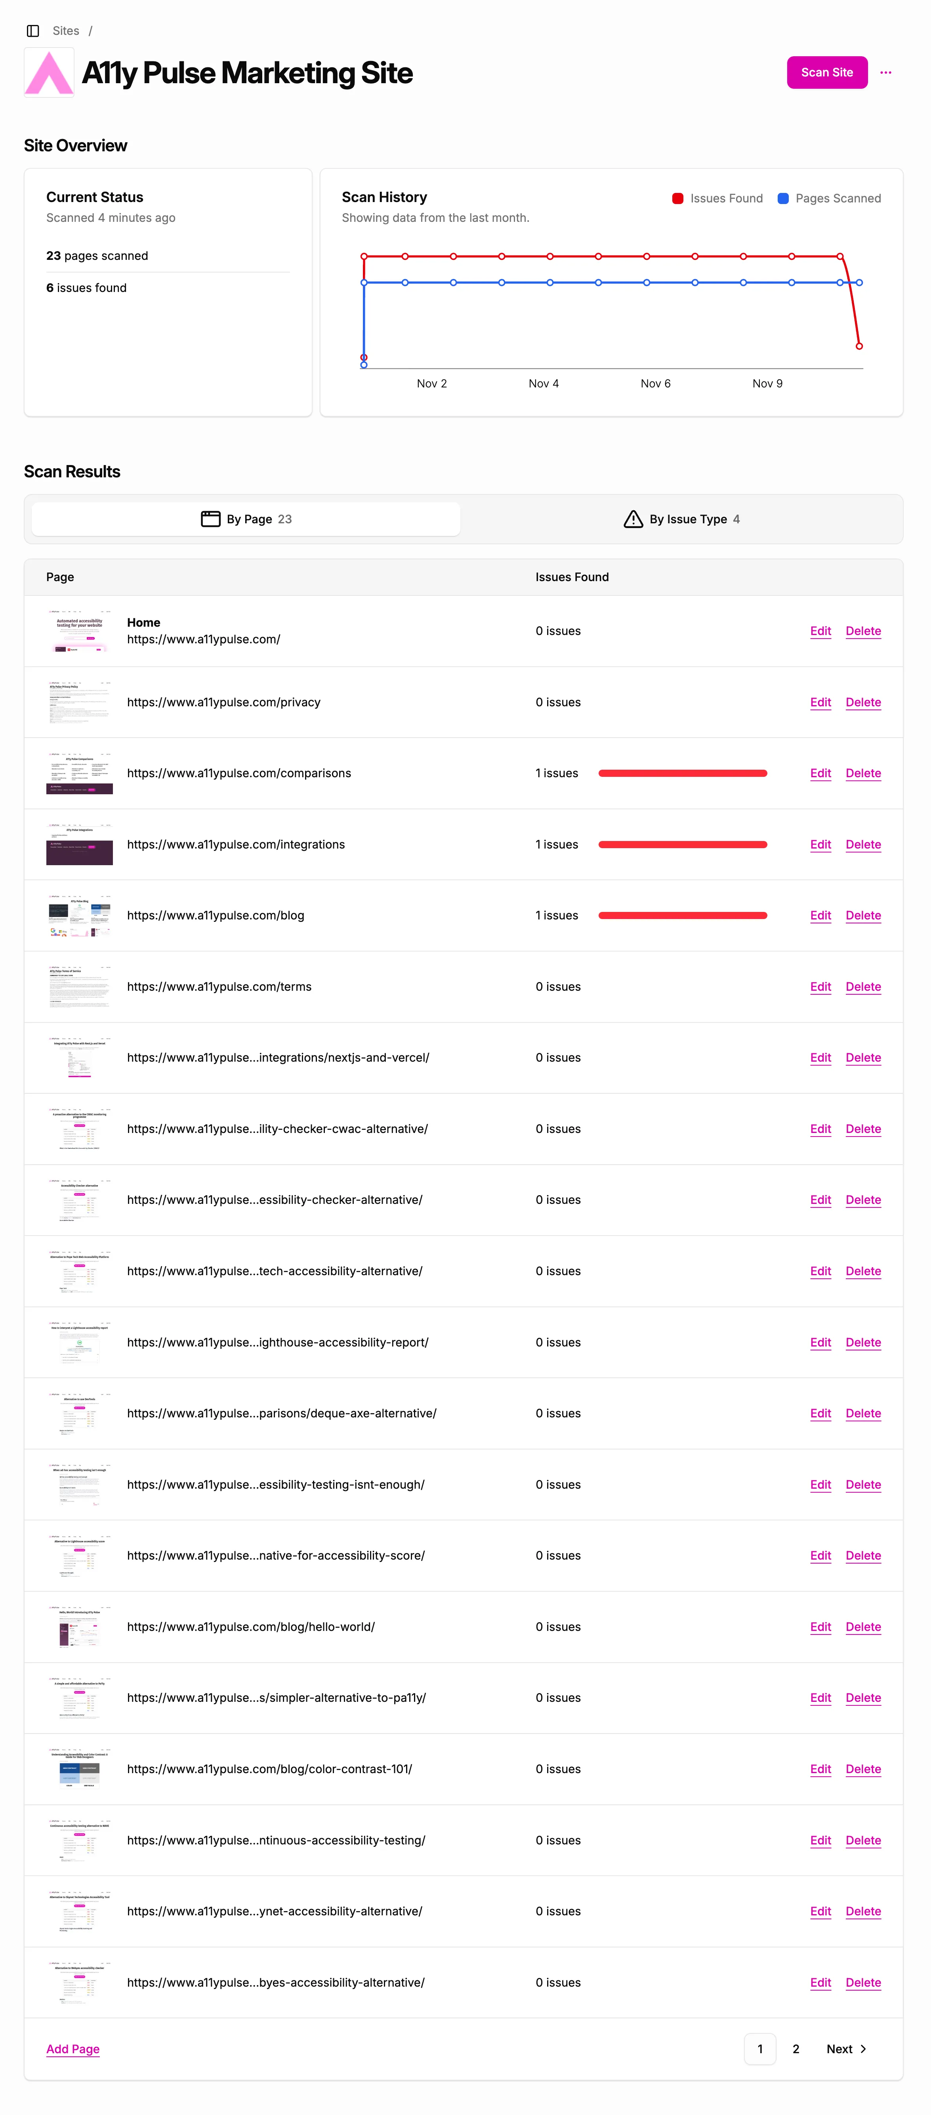Viewport: 931px width, 2115px height.
Task: Click the warning triangle on By Issue Type
Action: coord(632,519)
